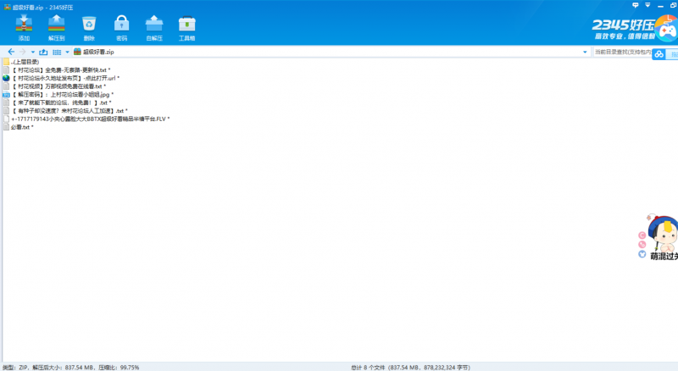
Task: Go up one folder level icon
Action: 43,53
